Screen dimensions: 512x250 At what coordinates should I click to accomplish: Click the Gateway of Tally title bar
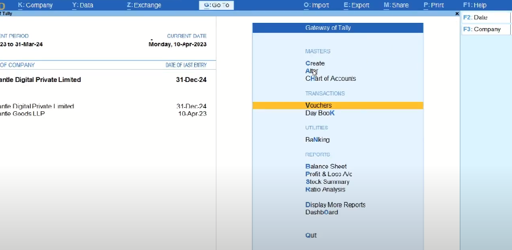tap(338, 28)
